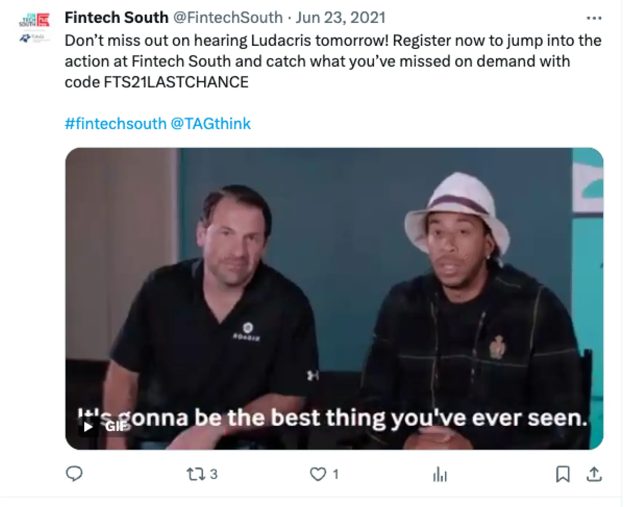624x507 pixels.
Task: Like the tweet via the heart icon
Action: click(x=318, y=474)
